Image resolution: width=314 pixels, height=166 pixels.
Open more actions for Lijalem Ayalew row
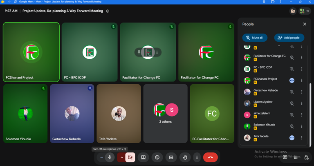pos(302,103)
